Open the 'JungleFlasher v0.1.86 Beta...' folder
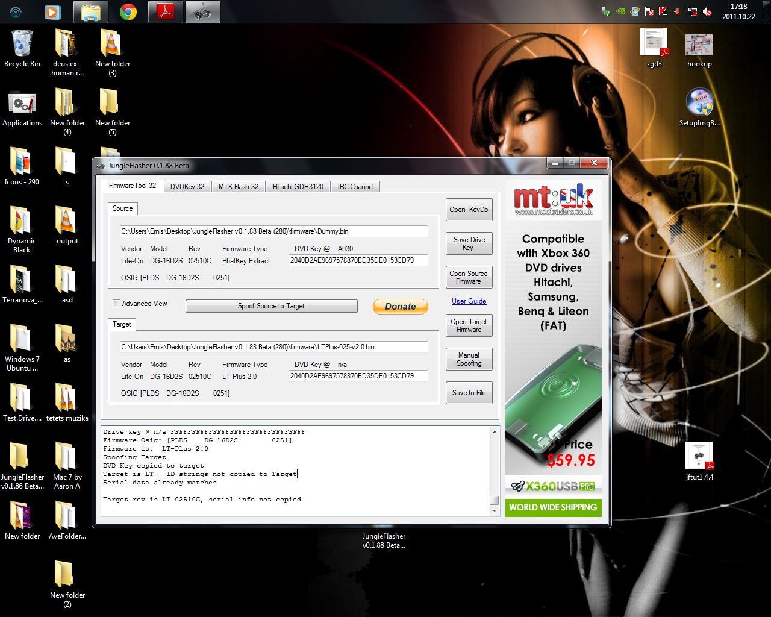This screenshot has width=771, height=617. pos(22,465)
